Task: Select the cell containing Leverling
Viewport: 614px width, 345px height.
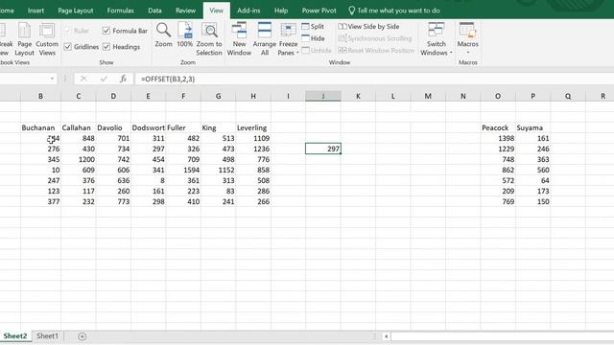Action: pyautogui.click(x=253, y=127)
